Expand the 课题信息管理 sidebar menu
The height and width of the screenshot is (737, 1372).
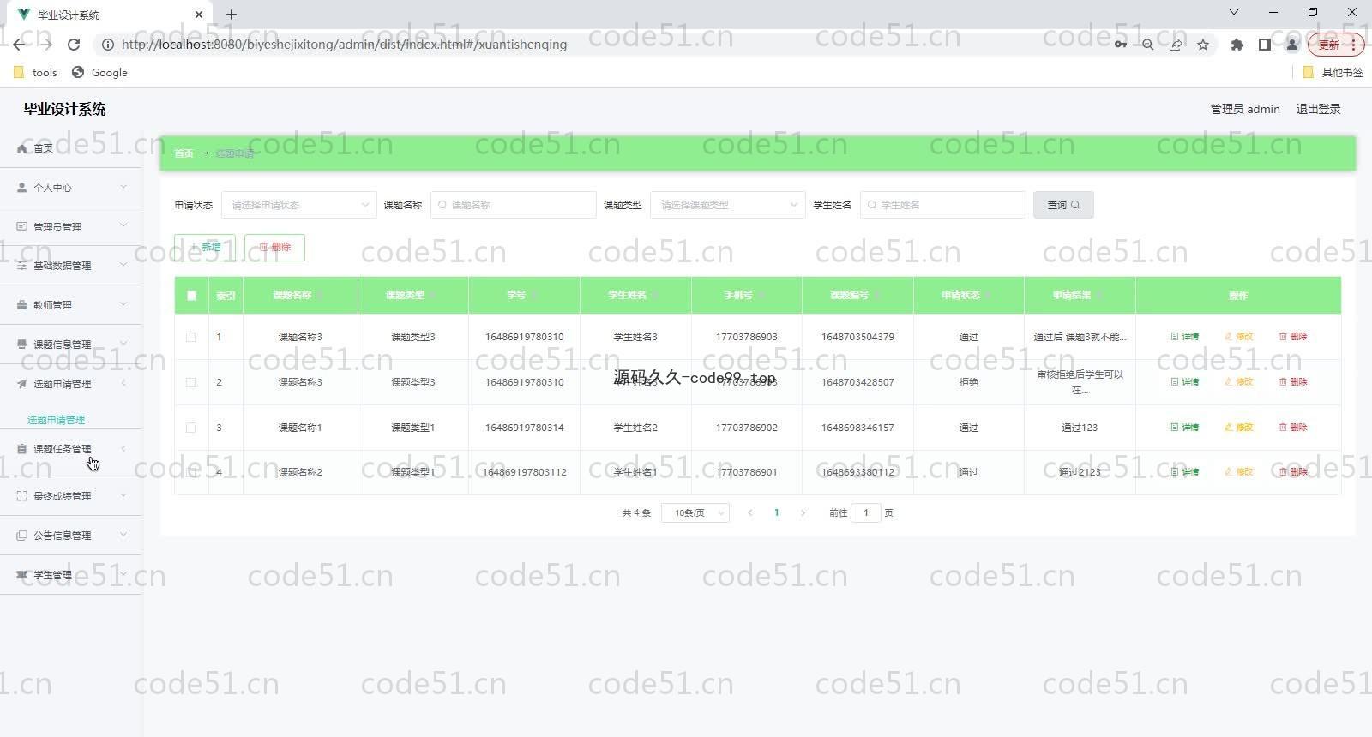point(70,345)
